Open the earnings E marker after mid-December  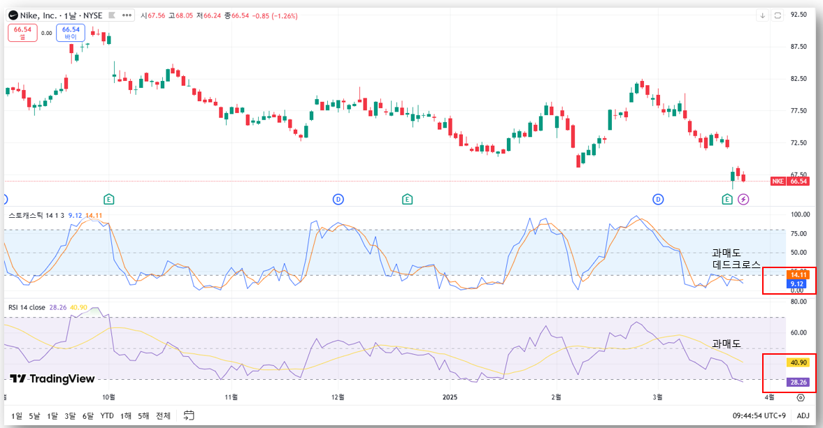point(407,199)
